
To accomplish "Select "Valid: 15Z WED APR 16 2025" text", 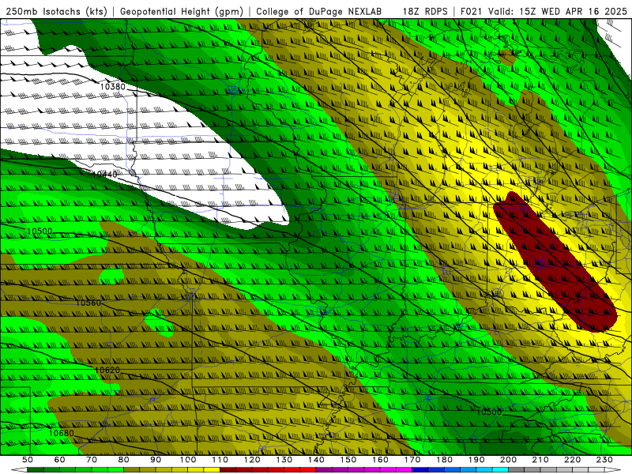I will click(558, 12).
